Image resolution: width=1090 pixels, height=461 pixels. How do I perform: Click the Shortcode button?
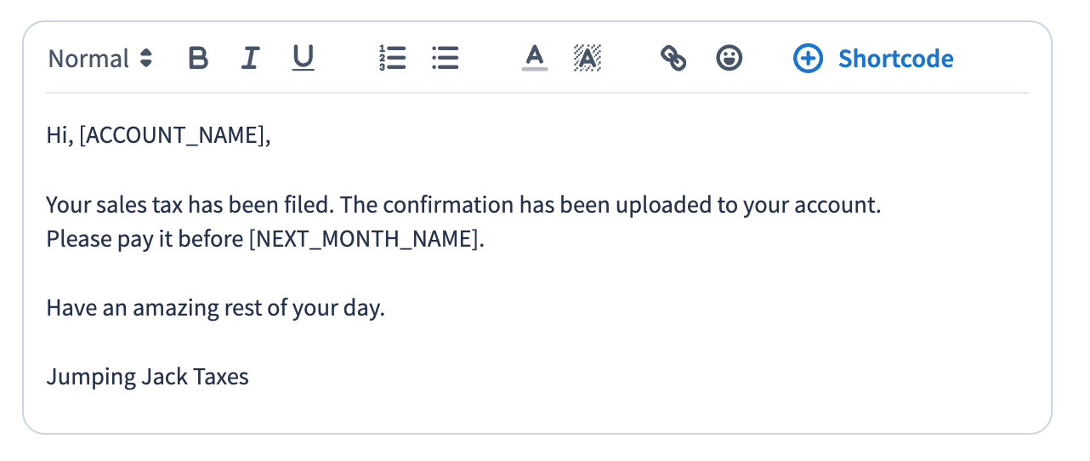point(895,59)
